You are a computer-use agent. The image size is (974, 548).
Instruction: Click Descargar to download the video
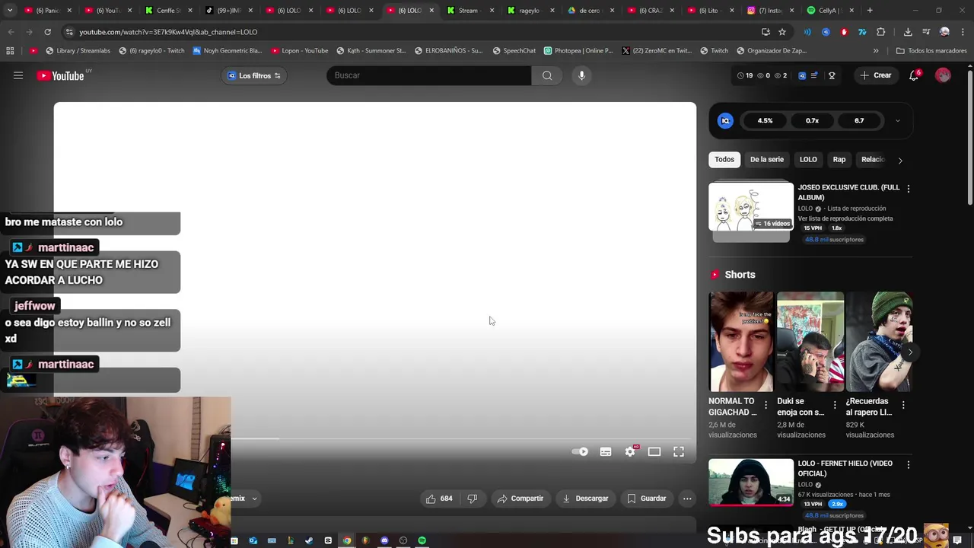click(585, 499)
